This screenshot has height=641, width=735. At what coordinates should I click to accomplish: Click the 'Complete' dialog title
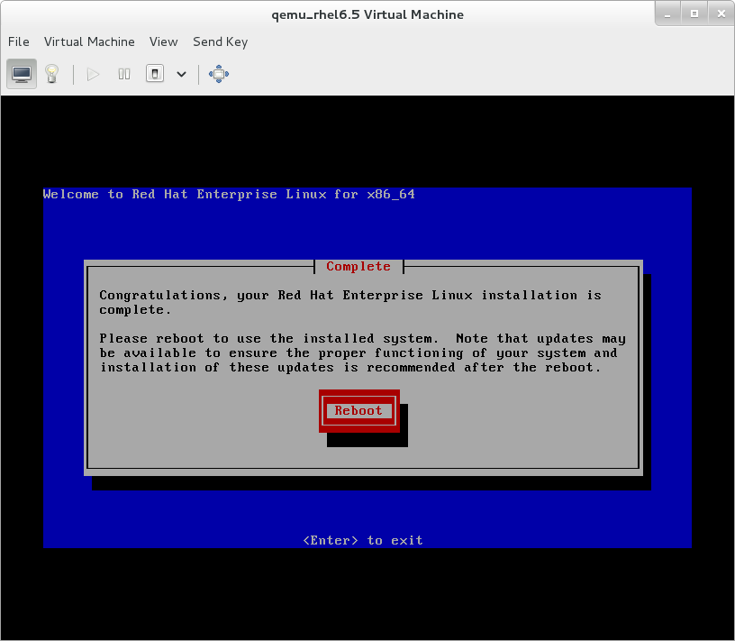358,267
